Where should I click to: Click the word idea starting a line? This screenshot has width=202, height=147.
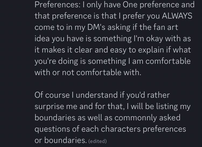click(42, 38)
